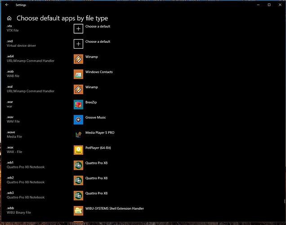Change the Winamp default label for .w64

point(92,57)
